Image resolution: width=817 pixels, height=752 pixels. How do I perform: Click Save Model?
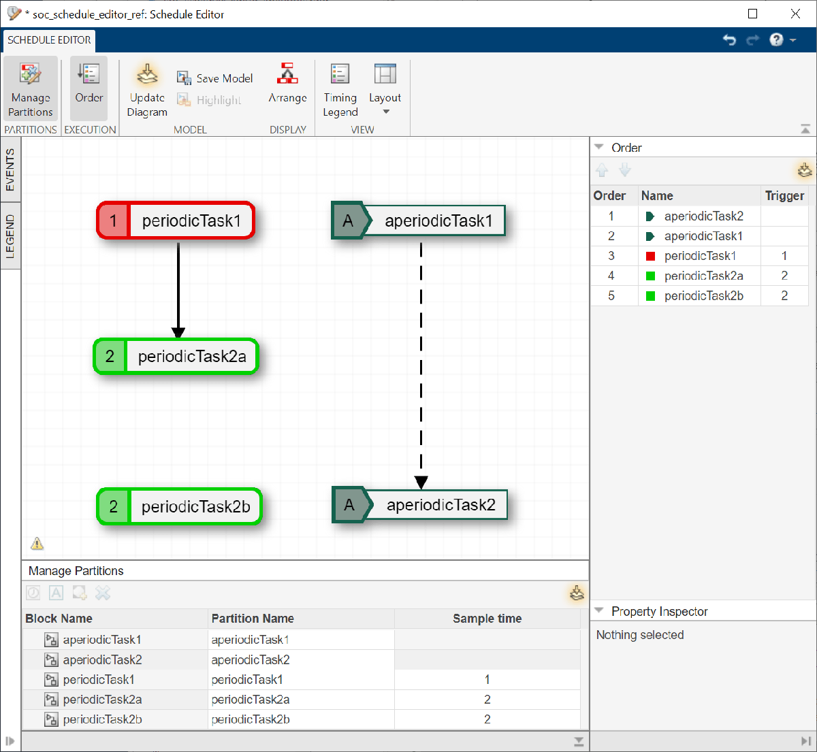coord(215,78)
